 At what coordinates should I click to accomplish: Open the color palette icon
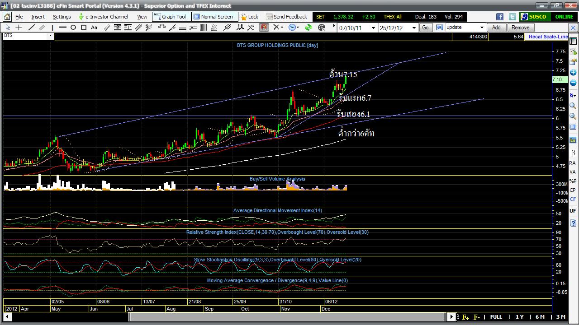click(x=321, y=28)
